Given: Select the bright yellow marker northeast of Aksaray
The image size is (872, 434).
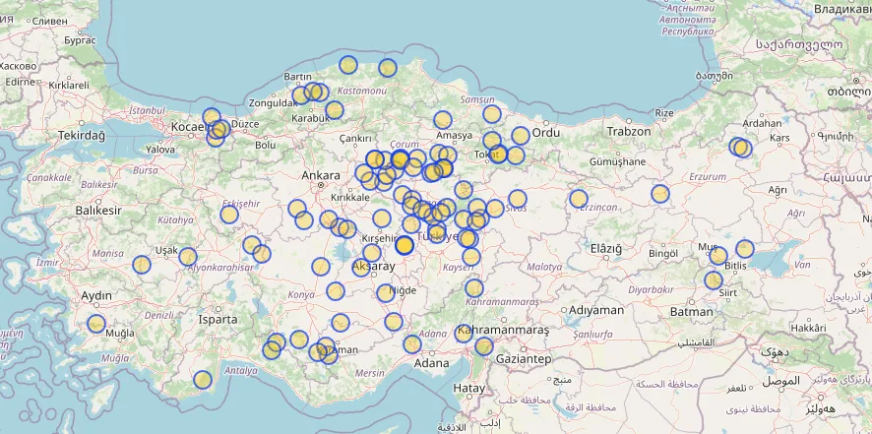Looking at the screenshot, I should point(404,245).
